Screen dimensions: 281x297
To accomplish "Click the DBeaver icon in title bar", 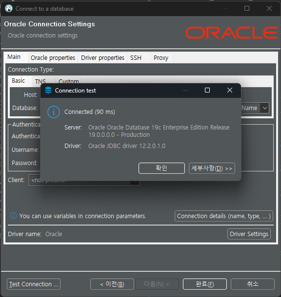I will [9, 9].
